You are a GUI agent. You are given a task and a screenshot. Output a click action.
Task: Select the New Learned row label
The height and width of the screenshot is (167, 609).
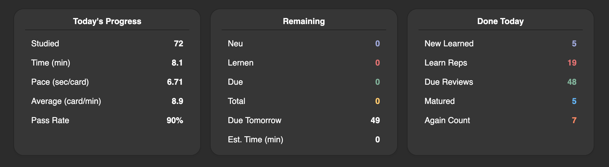(449, 44)
